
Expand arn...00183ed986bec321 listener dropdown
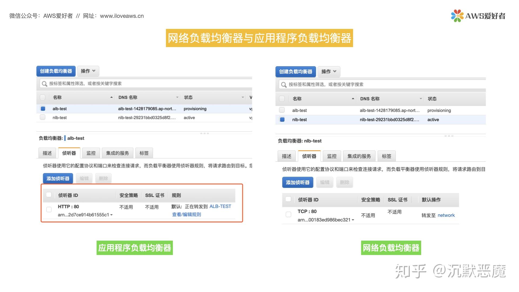(x=353, y=220)
